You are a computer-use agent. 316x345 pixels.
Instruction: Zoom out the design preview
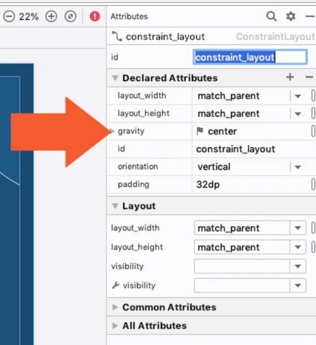[x=9, y=16]
